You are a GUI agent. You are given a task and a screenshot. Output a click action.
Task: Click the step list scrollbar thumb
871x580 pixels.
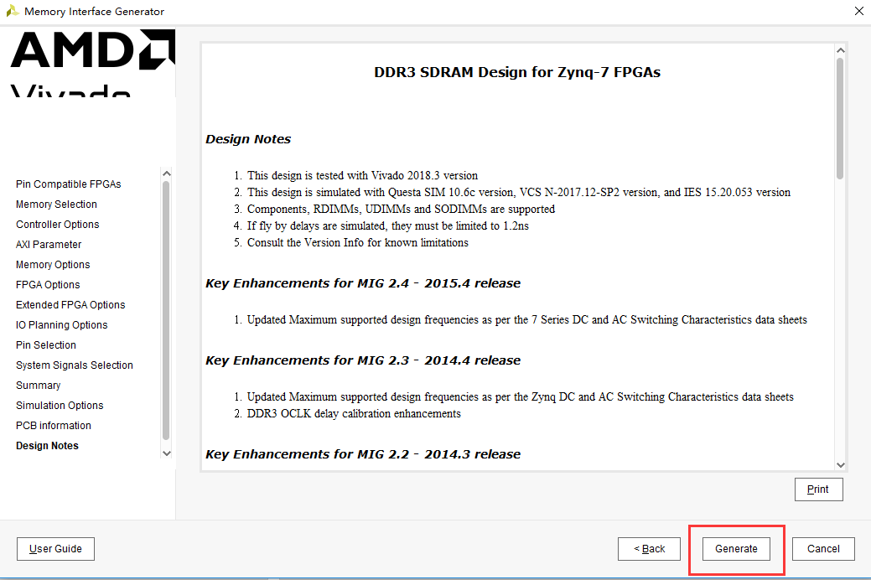(x=166, y=311)
